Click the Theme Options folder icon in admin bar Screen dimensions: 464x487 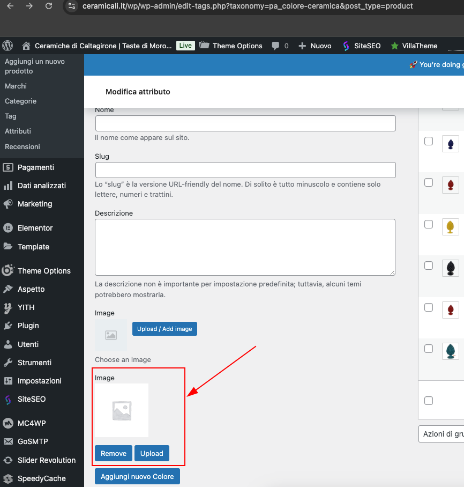pos(204,46)
